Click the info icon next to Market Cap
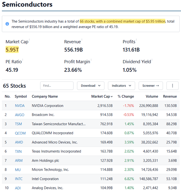 click(x=29, y=39)
